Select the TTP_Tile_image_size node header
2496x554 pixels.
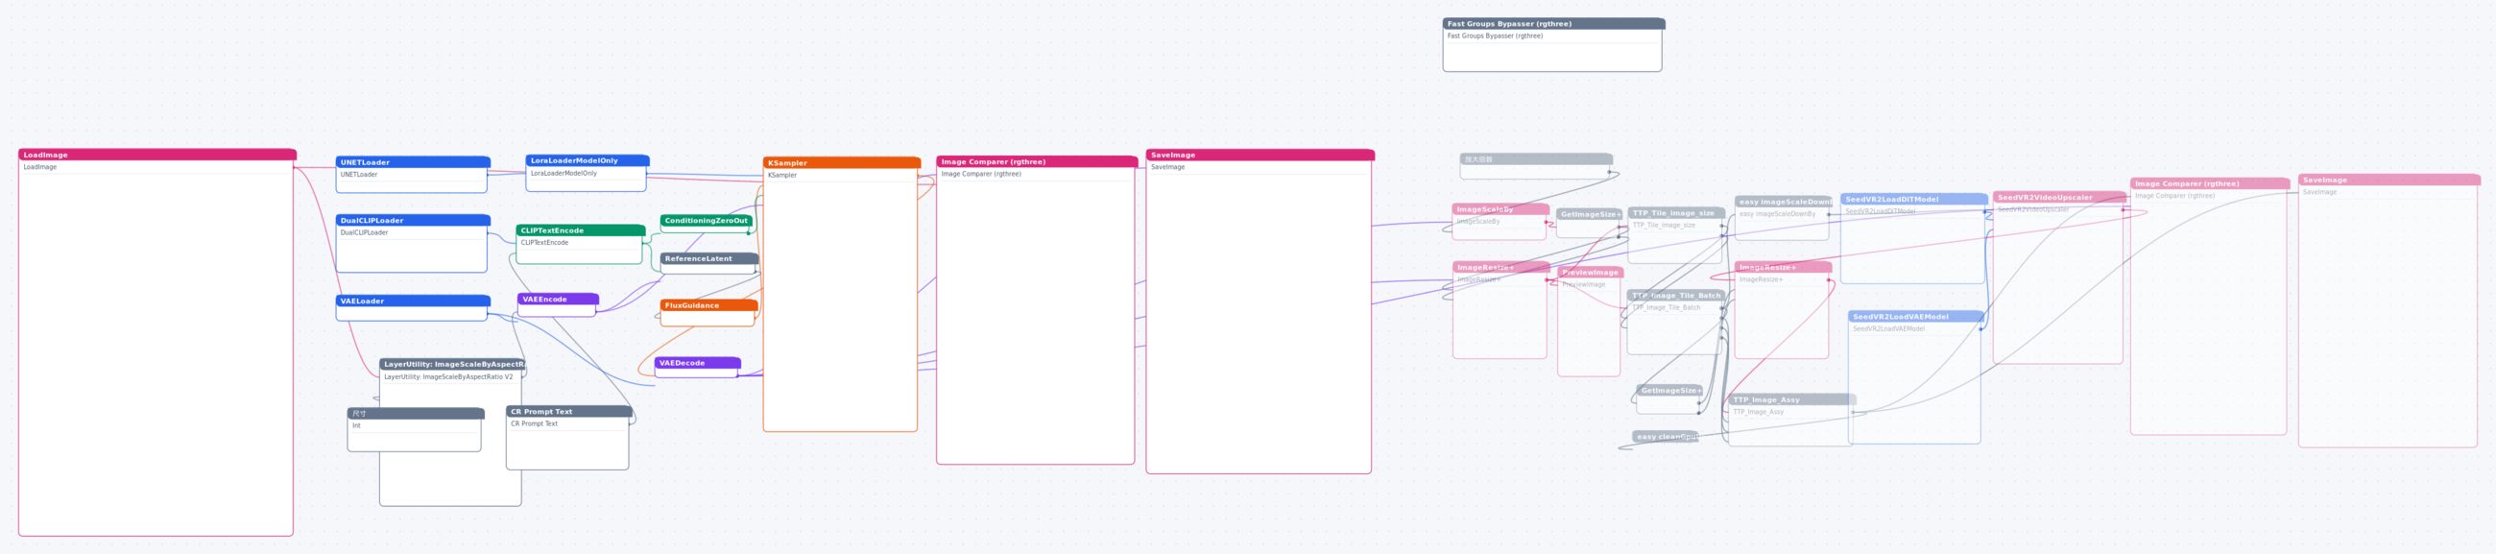(x=1676, y=213)
